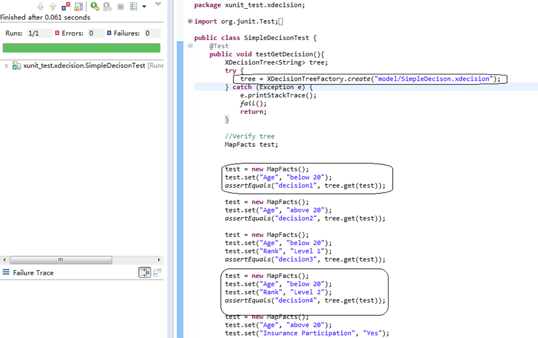538x338 pixels.
Task: Click the Stop JUnit Test Run icon
Action: [120, 6]
